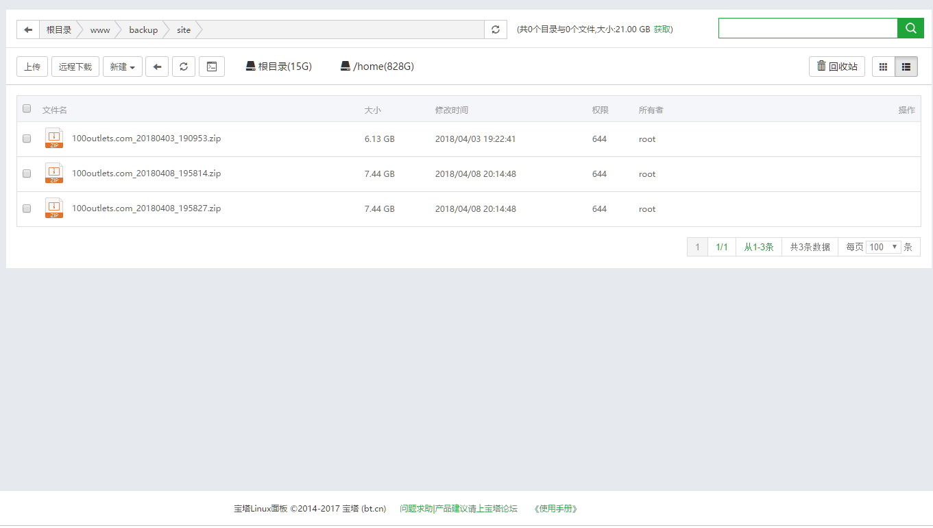Click the ZIP icon of 100outlets.com_20180403_190953.zip
933x528 pixels.
[53, 139]
